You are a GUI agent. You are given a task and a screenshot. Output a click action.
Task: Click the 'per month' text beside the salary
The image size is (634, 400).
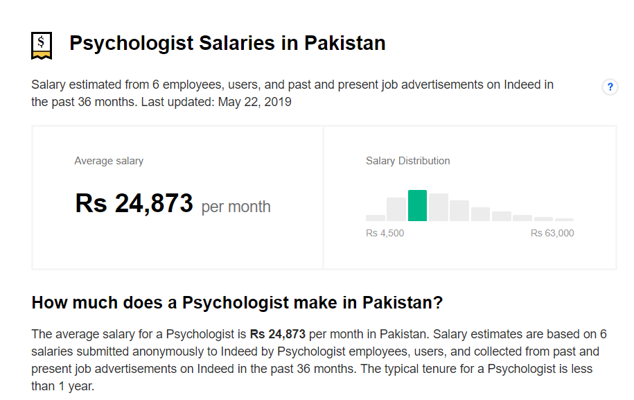click(x=236, y=207)
